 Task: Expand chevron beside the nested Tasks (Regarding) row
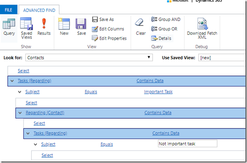click(28, 134)
